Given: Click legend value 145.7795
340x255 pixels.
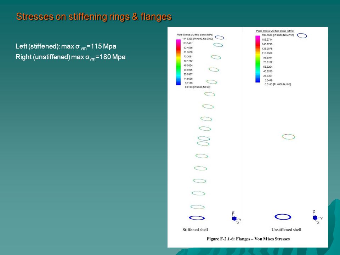Looking at the screenshot, I should tap(267, 44).
